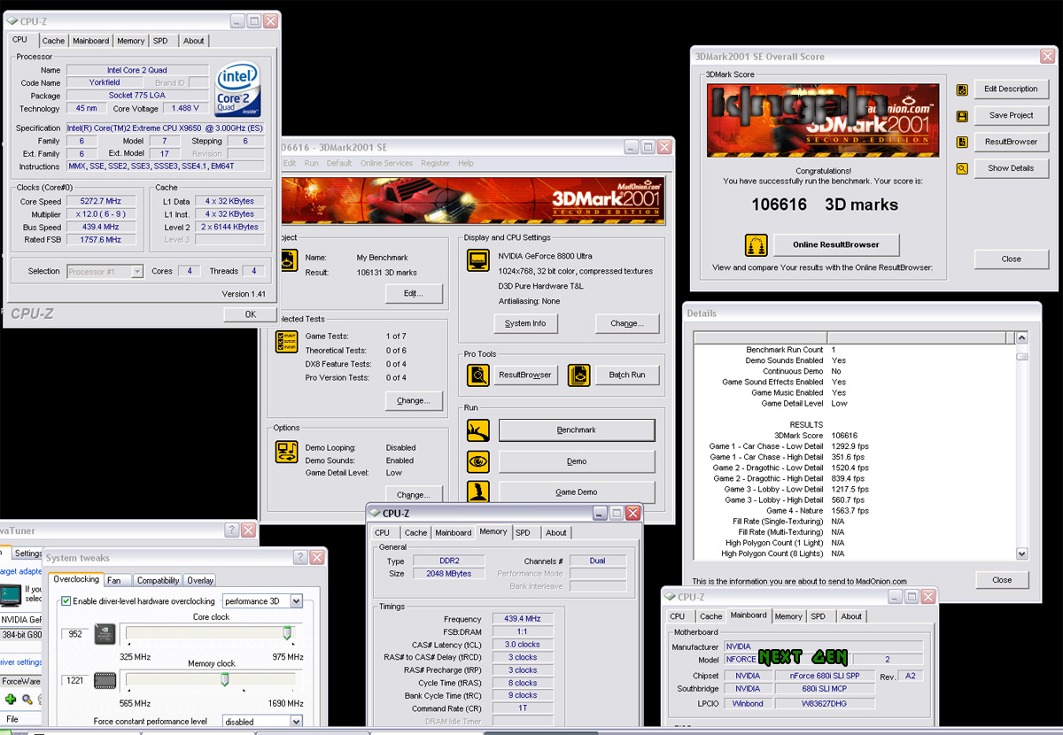Screen dimensions: 1063x735
Task: Open the Overlay tab in System tweaks
Action: click(x=200, y=581)
